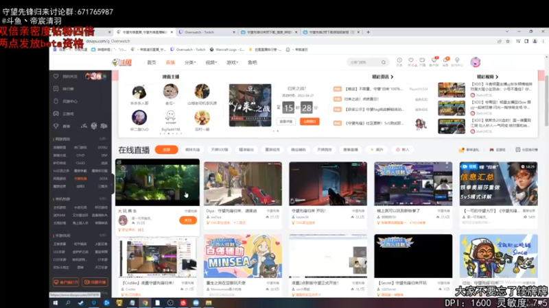Image resolution: width=549 pixels, height=308 pixels.
Task: Open the 鱼吧 community nav item
Action: 252,62
